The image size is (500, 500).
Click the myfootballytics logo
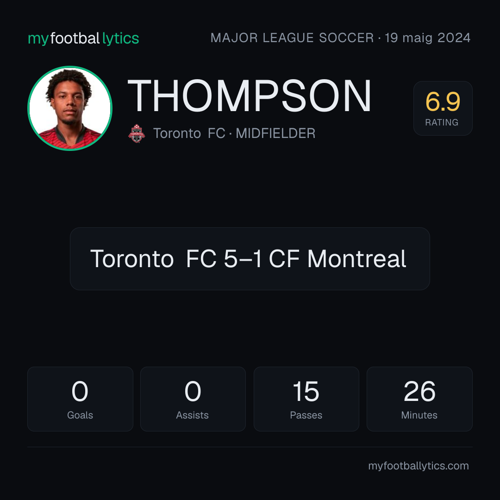tap(83, 38)
